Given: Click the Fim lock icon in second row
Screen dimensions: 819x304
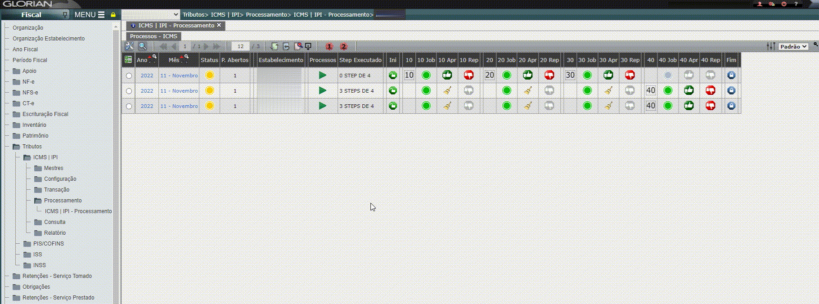Looking at the screenshot, I should pyautogui.click(x=731, y=91).
